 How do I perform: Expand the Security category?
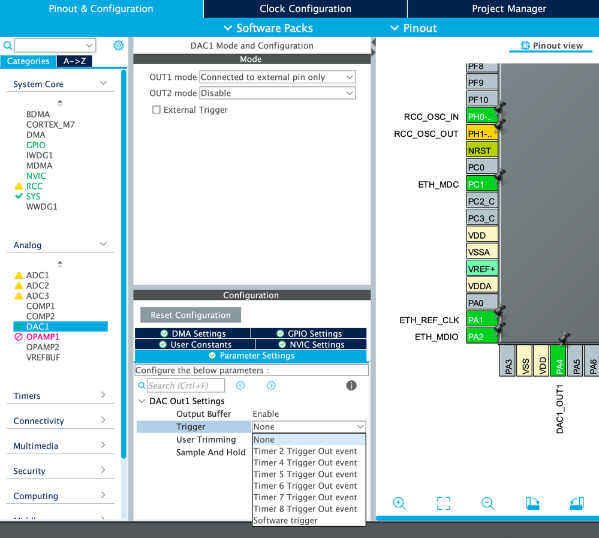tap(103, 470)
